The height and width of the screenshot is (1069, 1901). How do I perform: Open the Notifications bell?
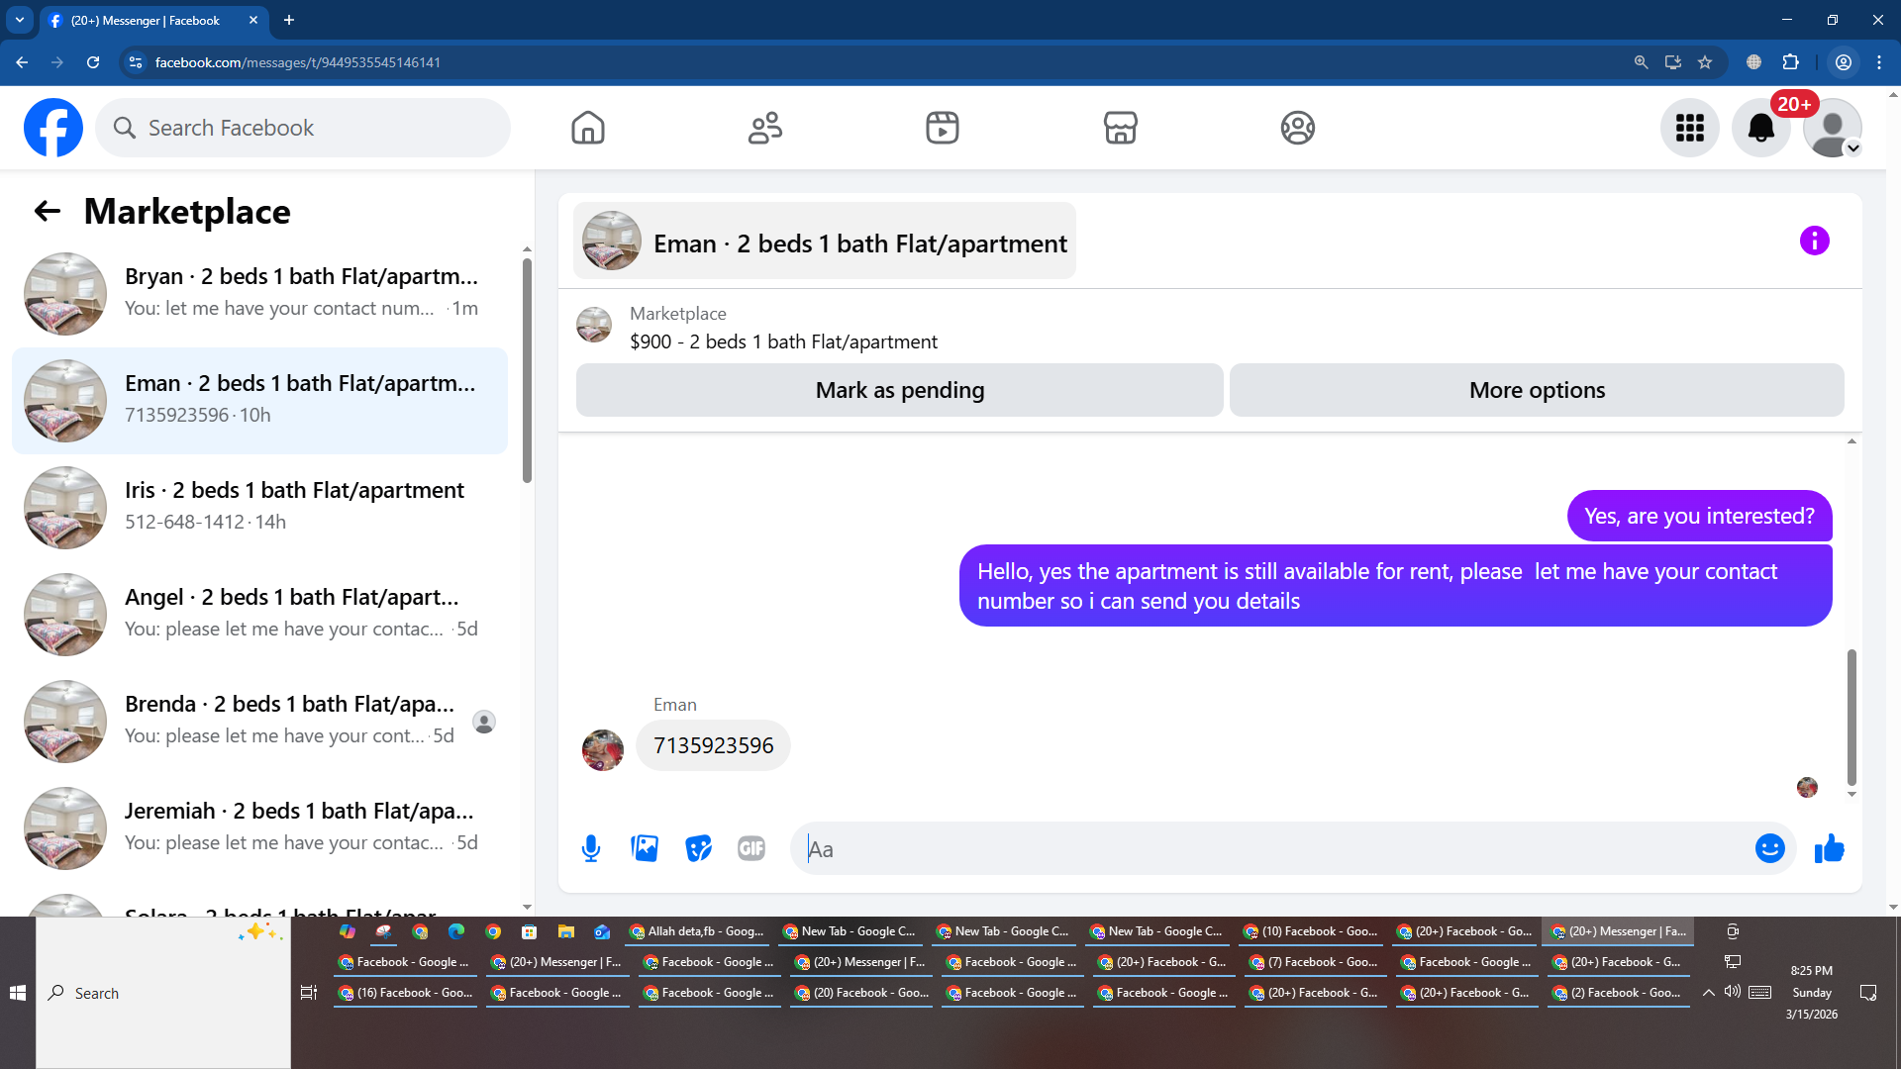pyautogui.click(x=1760, y=128)
